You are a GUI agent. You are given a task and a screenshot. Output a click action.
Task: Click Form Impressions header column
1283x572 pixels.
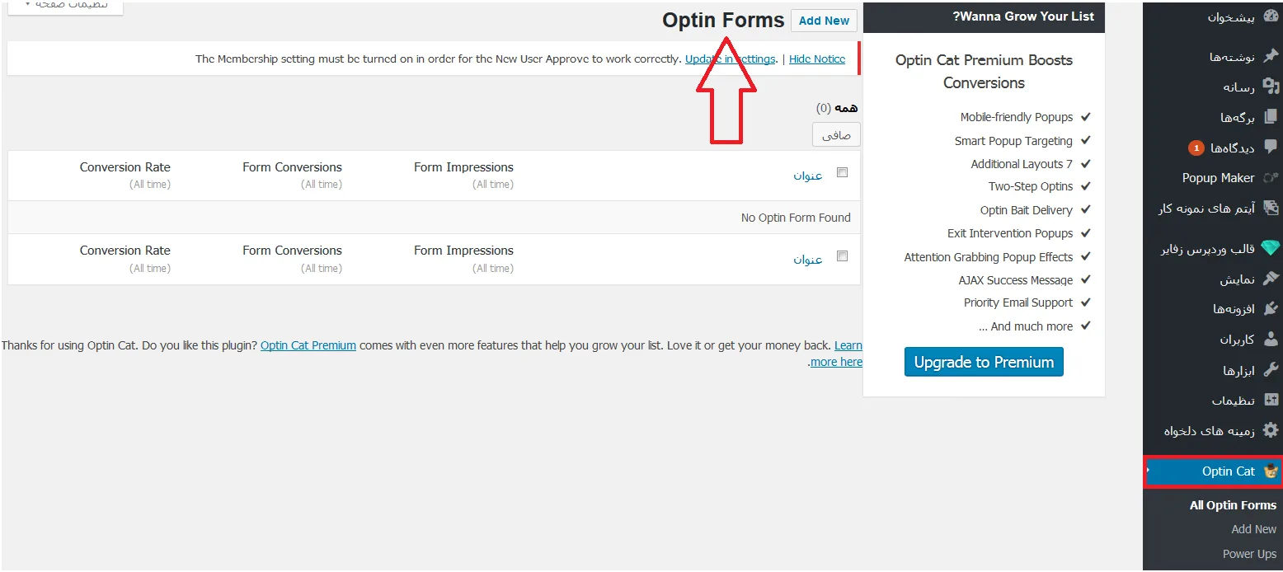pyautogui.click(x=463, y=167)
